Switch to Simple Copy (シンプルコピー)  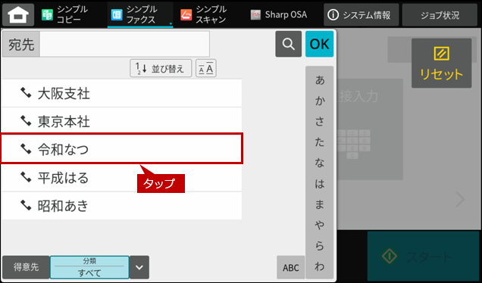[66, 14]
